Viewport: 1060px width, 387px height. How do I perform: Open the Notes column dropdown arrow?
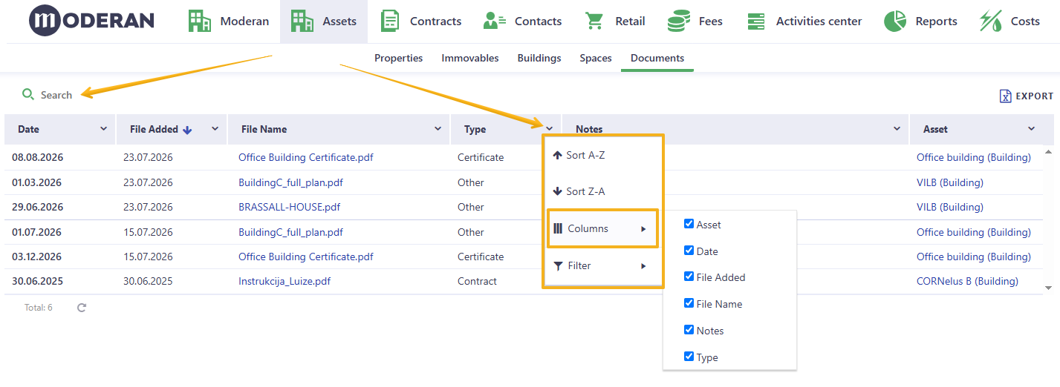[x=897, y=129]
